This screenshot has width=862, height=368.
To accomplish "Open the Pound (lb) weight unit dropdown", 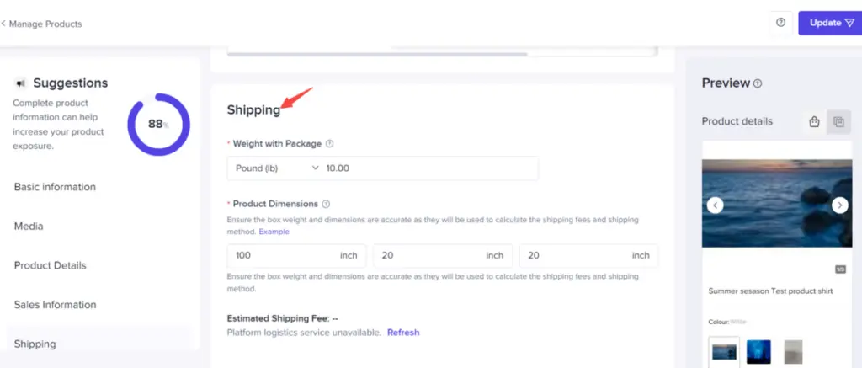I will (x=276, y=168).
